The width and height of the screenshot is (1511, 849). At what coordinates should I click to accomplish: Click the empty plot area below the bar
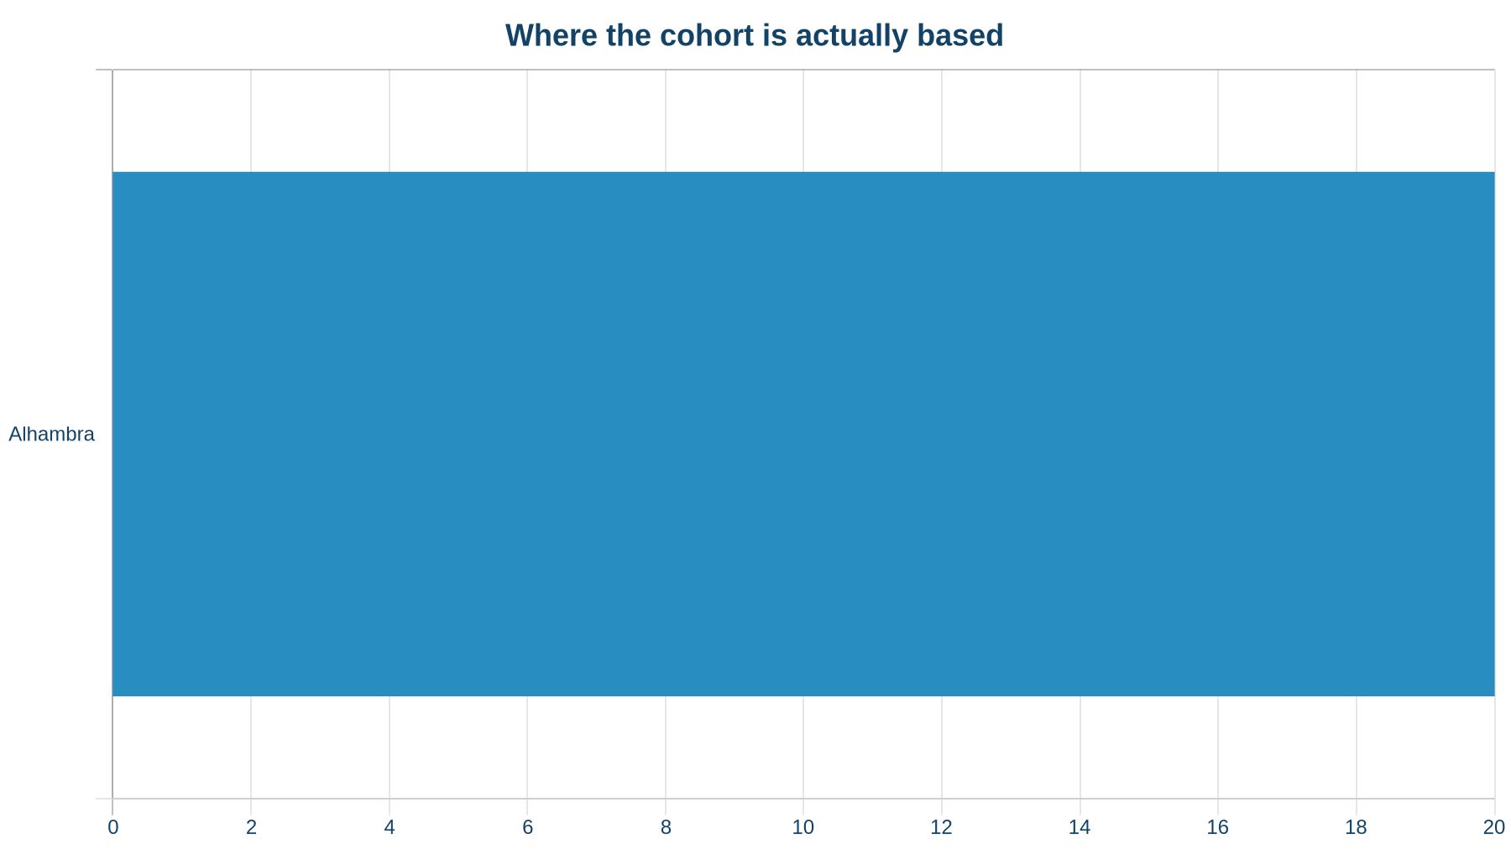click(803, 747)
